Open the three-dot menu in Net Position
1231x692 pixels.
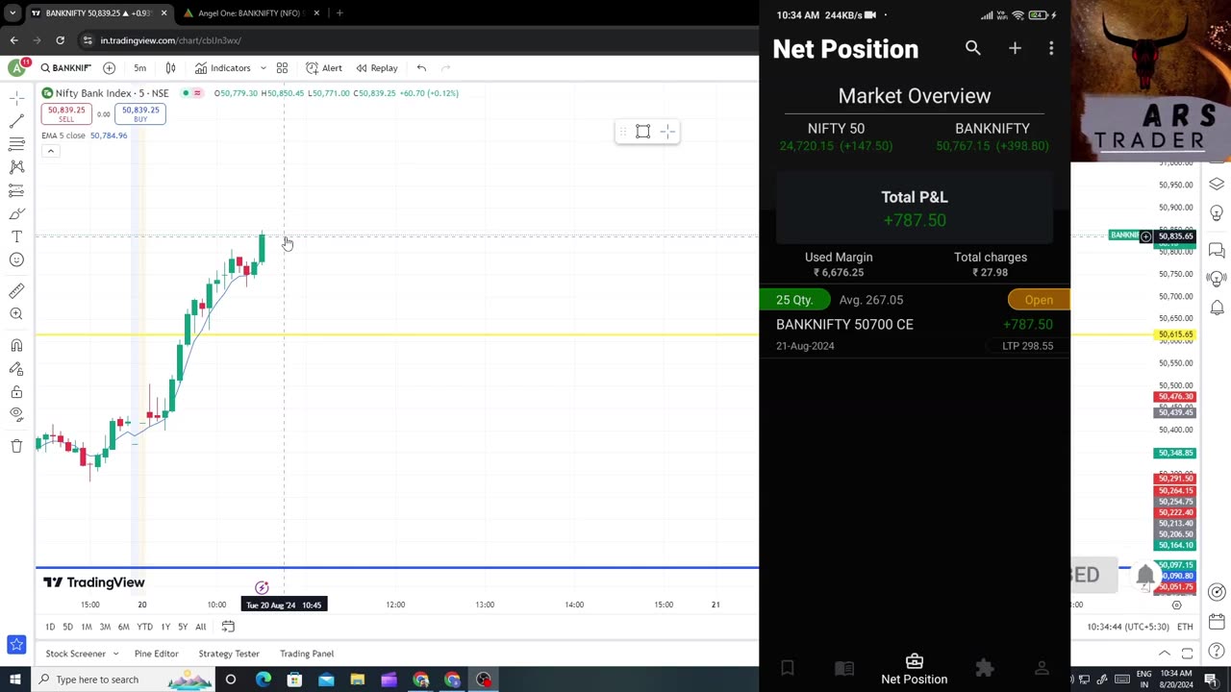coord(1051,48)
